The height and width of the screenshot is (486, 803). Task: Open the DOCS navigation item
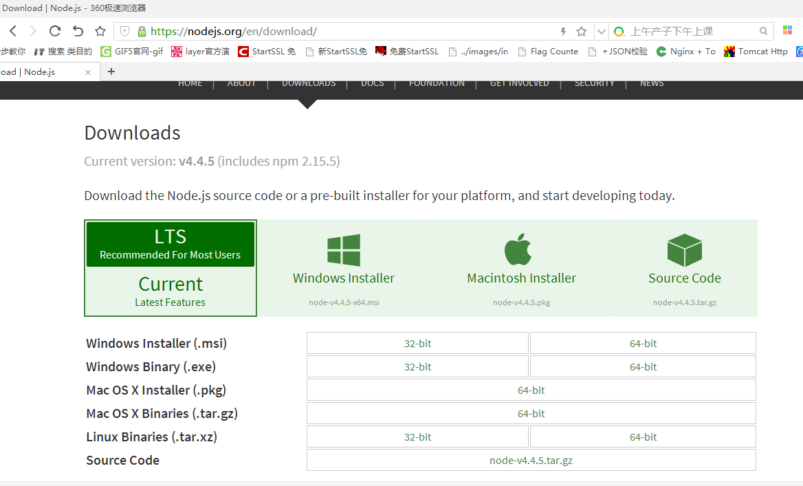tap(373, 83)
